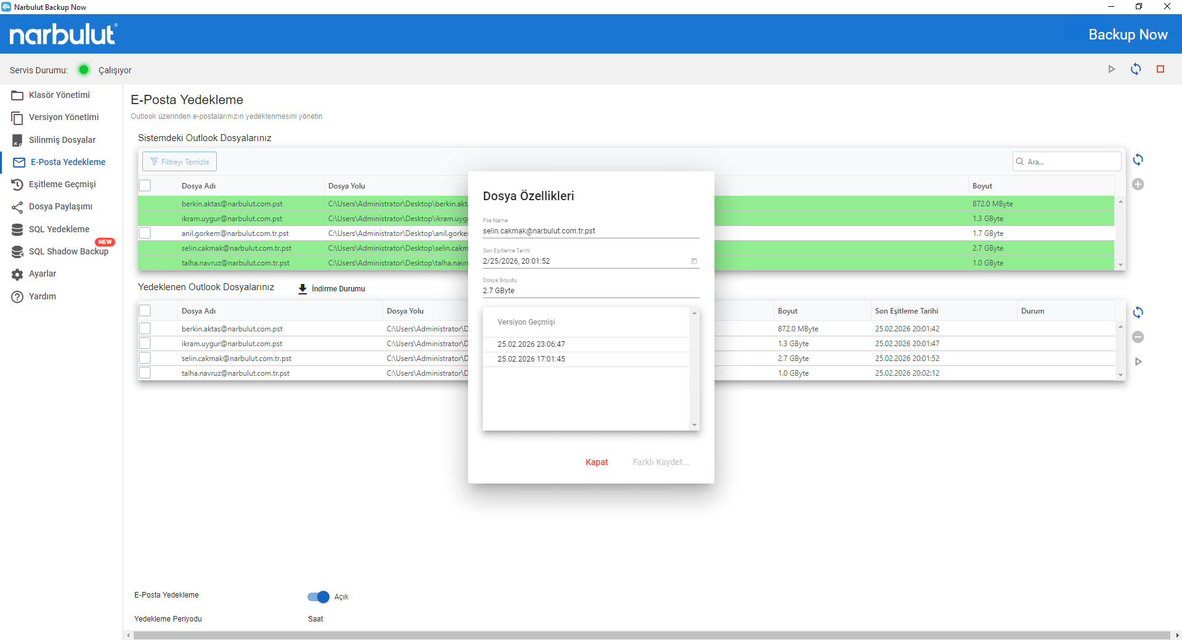Go to SQL Shadow Backup section
Viewport: 1182px width, 640px height.
click(68, 251)
